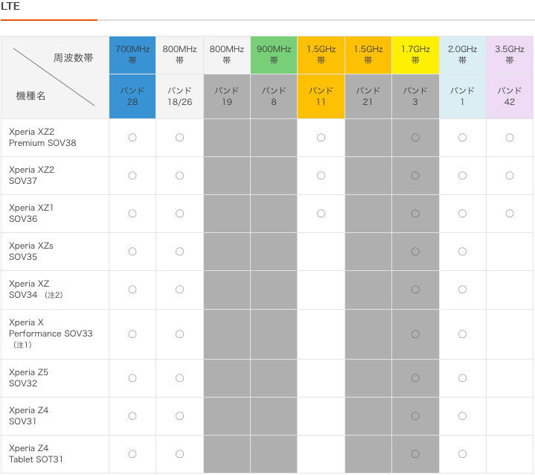Click Band 1 circle for X Performance SOV33
Image resolution: width=535 pixels, height=475 pixels.
pyautogui.click(x=462, y=334)
